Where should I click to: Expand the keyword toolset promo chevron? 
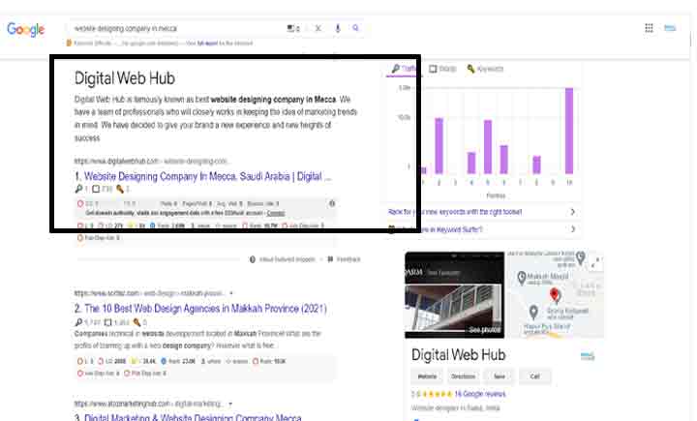click(x=572, y=211)
